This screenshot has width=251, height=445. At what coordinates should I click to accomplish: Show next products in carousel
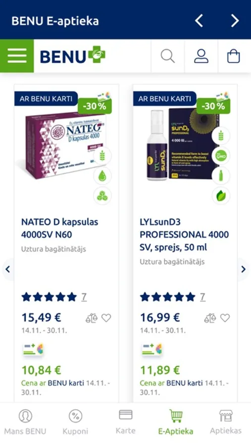[243, 269]
